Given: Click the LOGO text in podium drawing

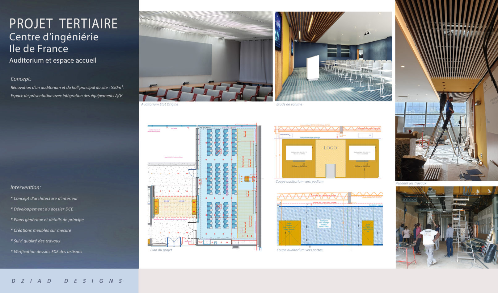Looking at the screenshot, I should [x=330, y=148].
